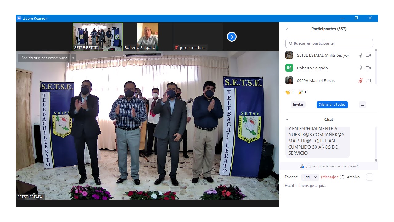Click Sonido original: desactivado button
This screenshot has height=222, width=394.
tap(44, 58)
